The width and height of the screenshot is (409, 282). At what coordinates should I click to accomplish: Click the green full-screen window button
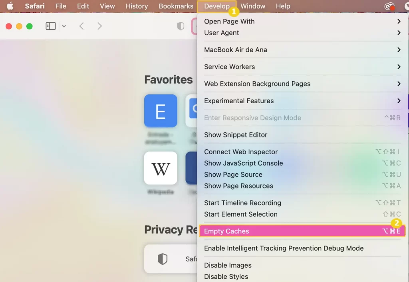pos(30,26)
